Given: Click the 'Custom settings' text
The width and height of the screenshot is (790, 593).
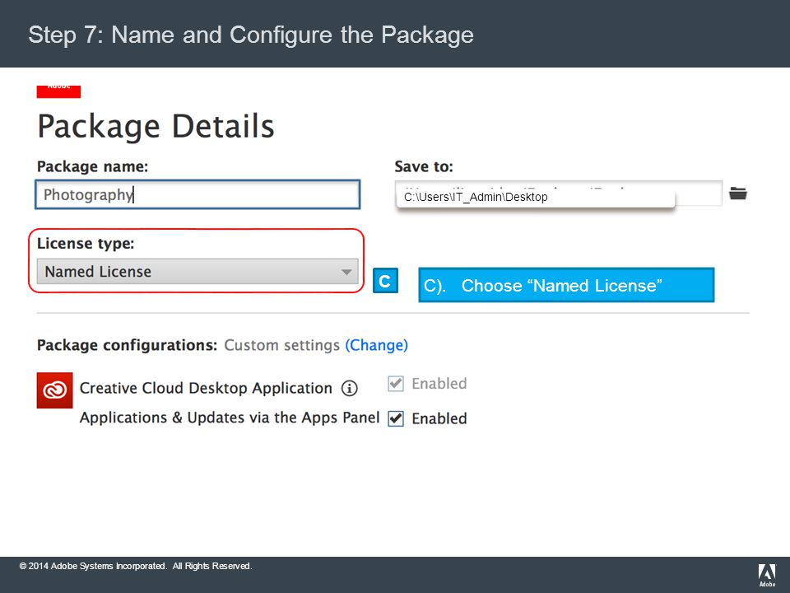Looking at the screenshot, I should [x=281, y=345].
